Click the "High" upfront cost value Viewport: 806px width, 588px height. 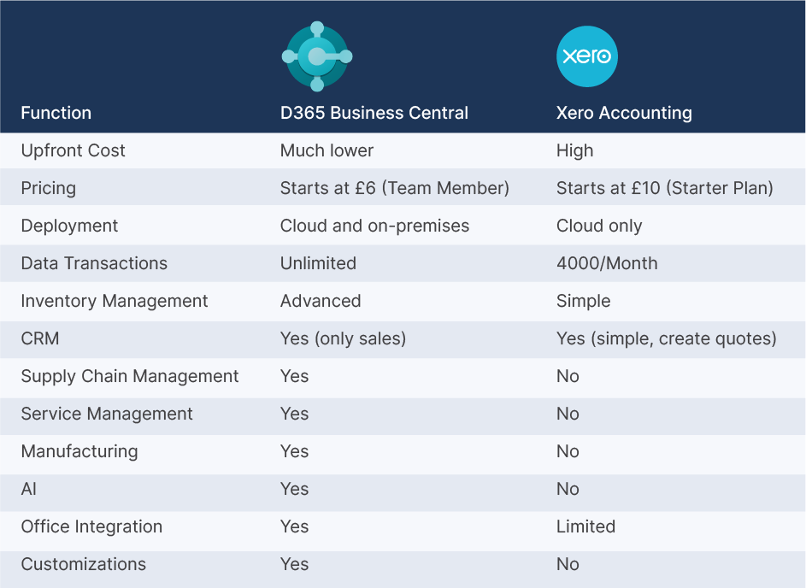pyautogui.click(x=574, y=150)
